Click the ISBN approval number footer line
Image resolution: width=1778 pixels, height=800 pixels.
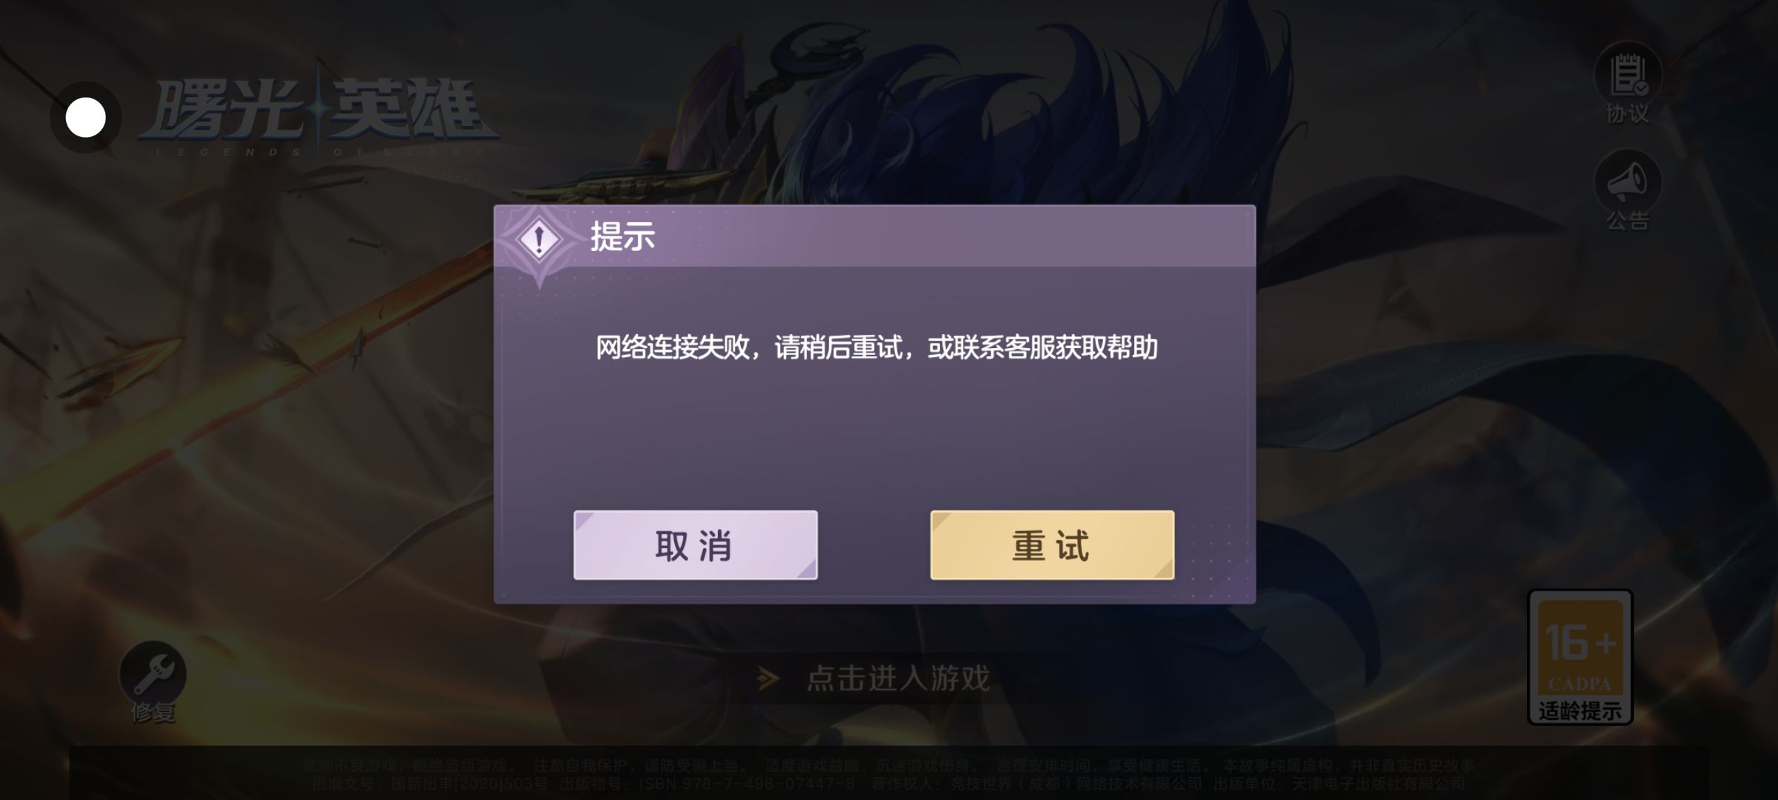click(x=888, y=783)
